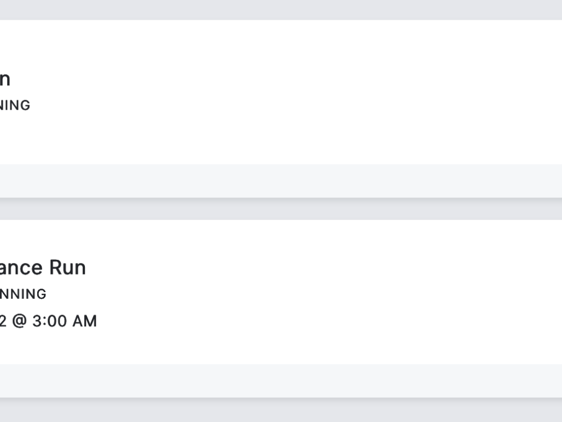Click the gray background below the lower card
The image size is (562, 422).
pos(281,411)
